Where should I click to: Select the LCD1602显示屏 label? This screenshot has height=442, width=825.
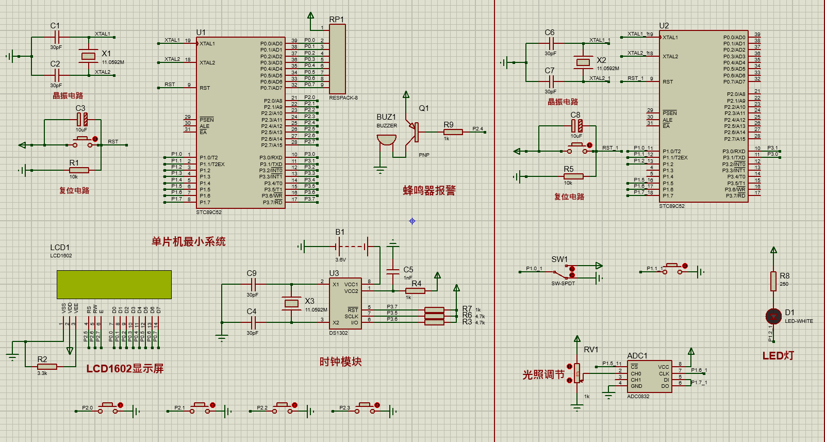point(125,368)
